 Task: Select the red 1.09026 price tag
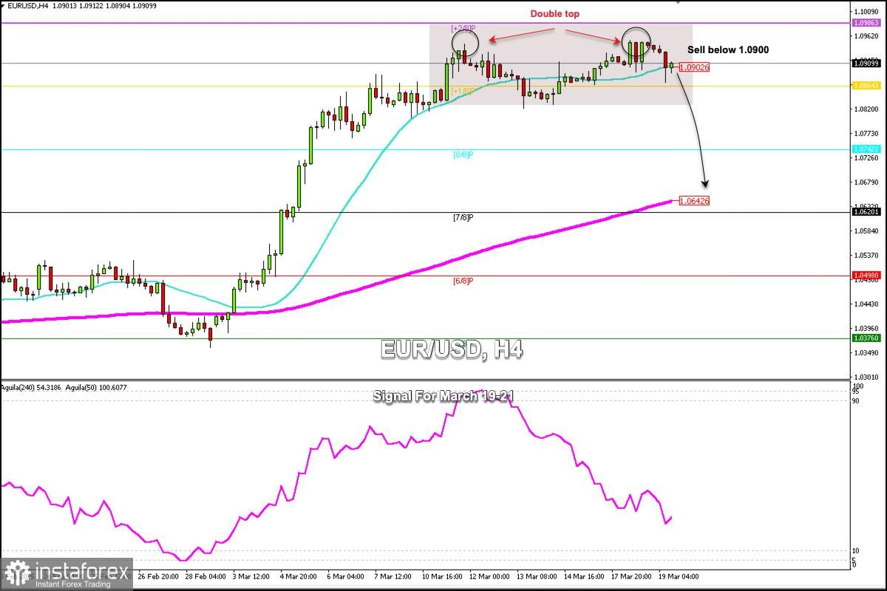(x=694, y=67)
